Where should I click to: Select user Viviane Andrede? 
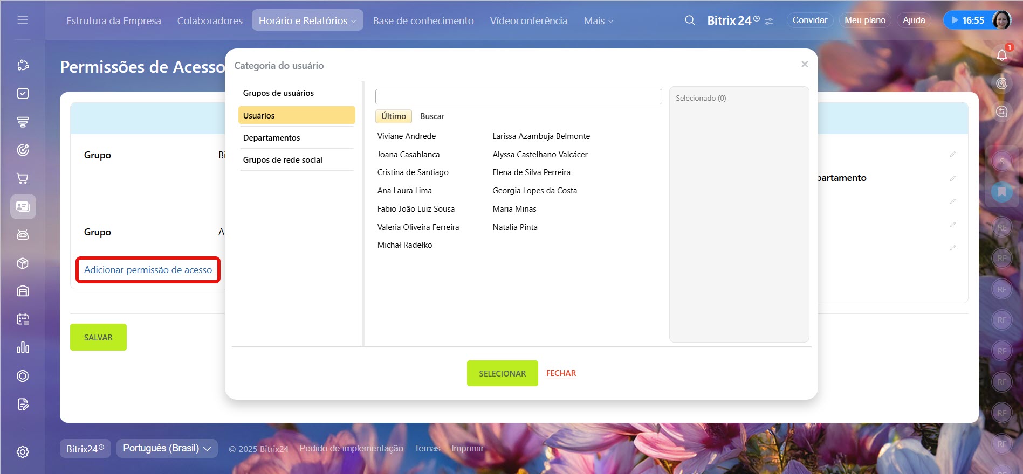pyautogui.click(x=406, y=136)
